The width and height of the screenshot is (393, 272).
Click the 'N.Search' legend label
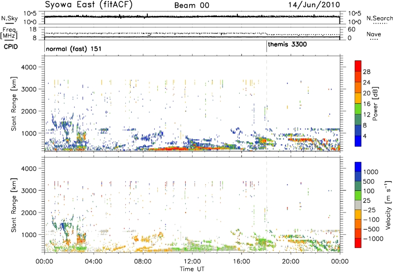click(x=380, y=18)
